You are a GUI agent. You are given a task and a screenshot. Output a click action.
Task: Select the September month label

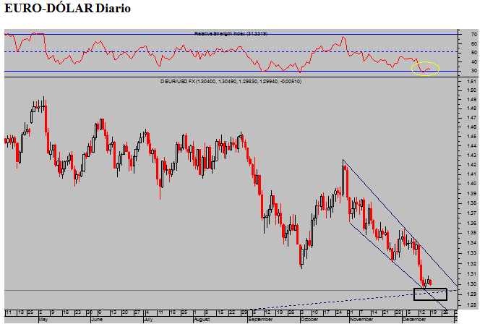260,319
